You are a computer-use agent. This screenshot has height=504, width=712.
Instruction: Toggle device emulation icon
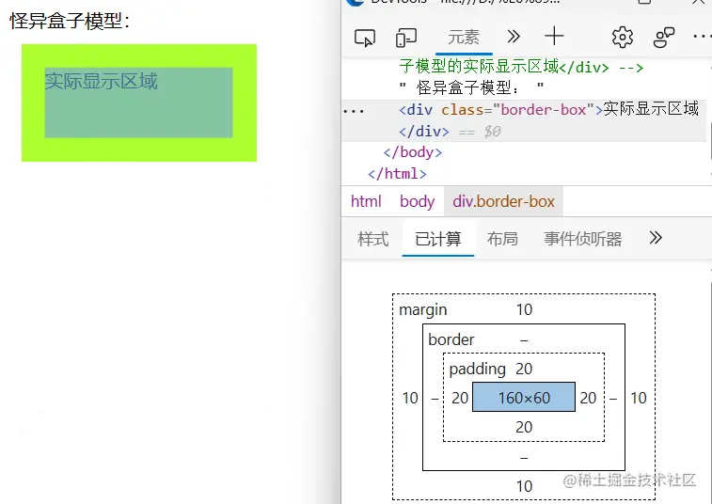[406, 38]
